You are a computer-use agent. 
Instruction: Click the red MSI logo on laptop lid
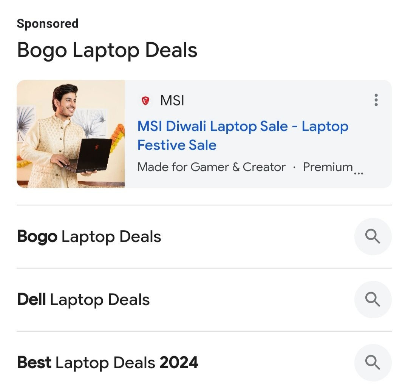pyautogui.click(x=97, y=147)
